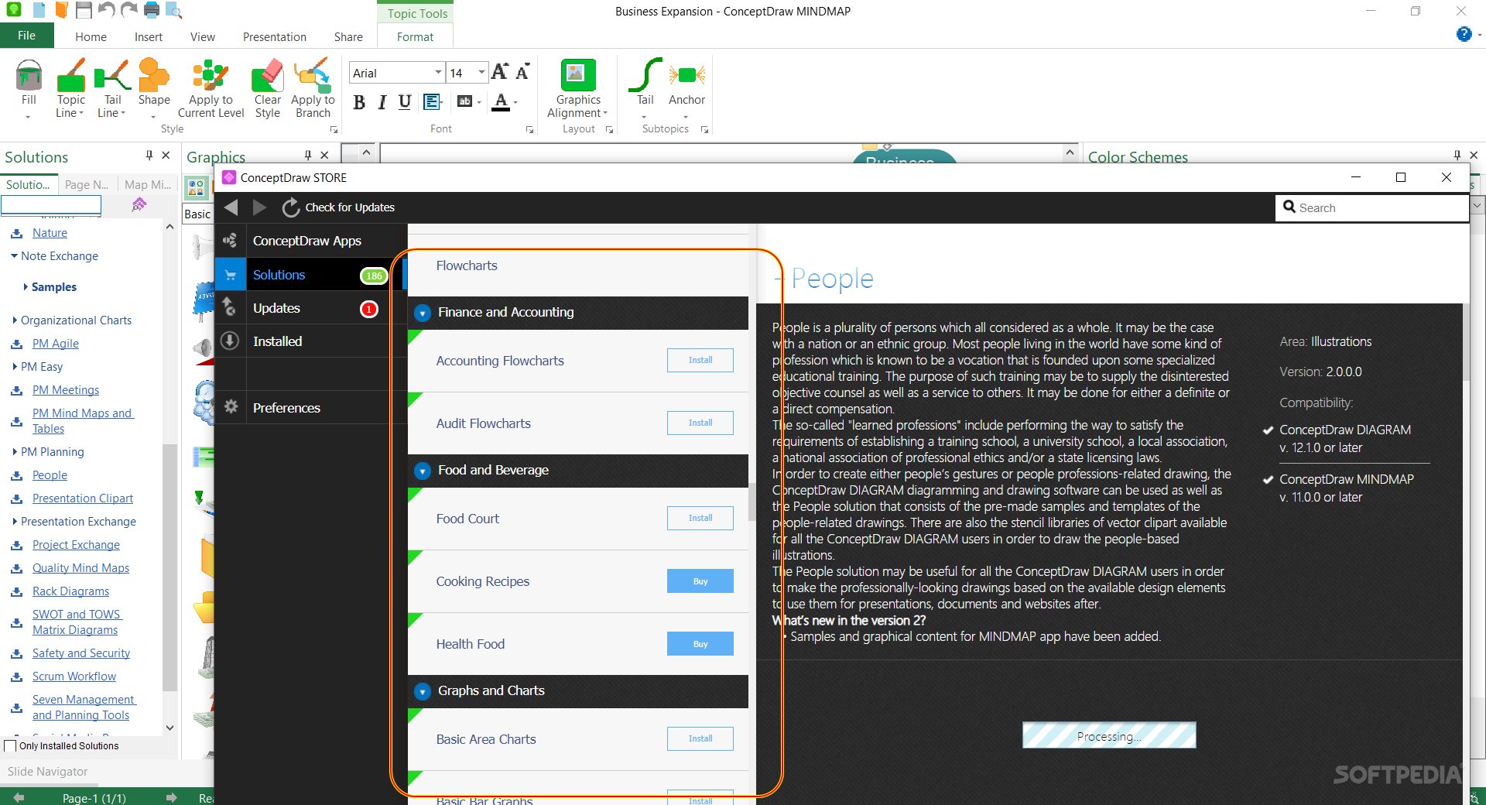Click download icon next to Quality Mind Maps
Viewport: 1486px width, 805px height.
[x=16, y=569]
